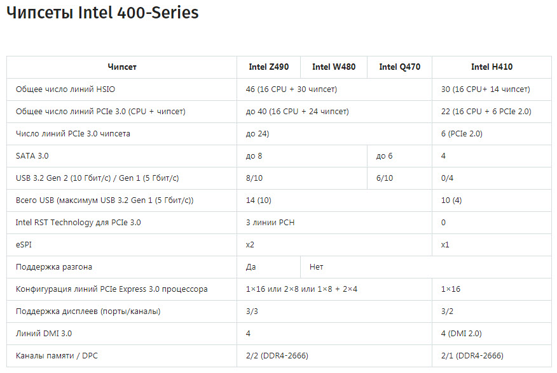Select the Intel H410 column header
This screenshot has width=557, height=373.
492,67
